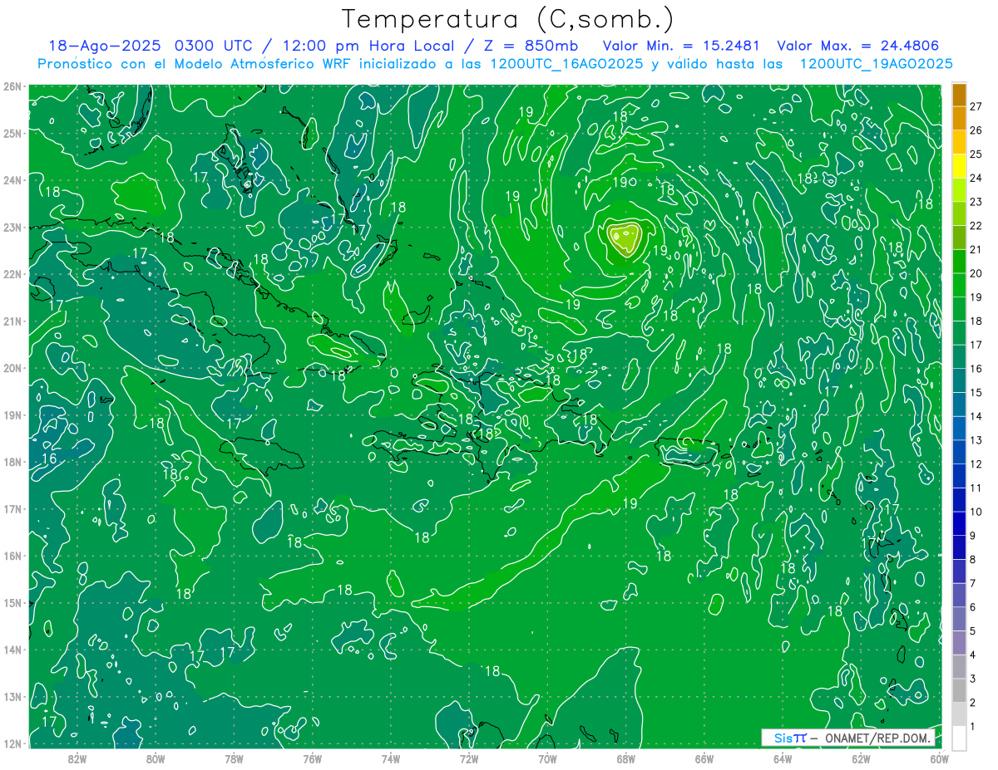The image size is (998, 770).
Task: Click the 13N latitude axis label
Action: [x=12, y=696]
